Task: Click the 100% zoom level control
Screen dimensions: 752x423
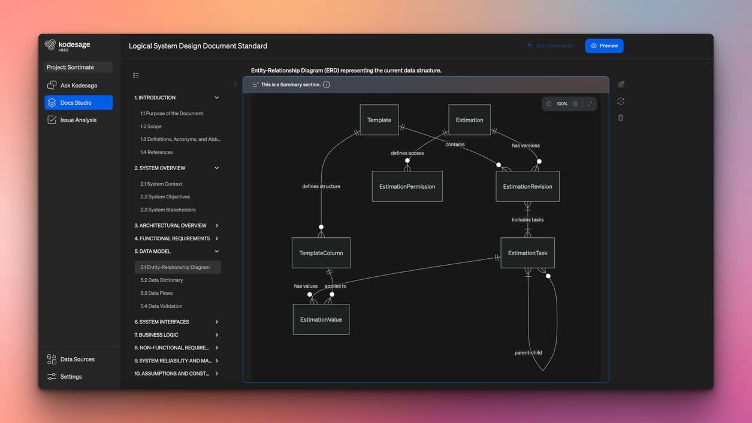Action: click(561, 103)
